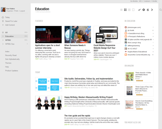Select the magazine view layout icon

125,10
